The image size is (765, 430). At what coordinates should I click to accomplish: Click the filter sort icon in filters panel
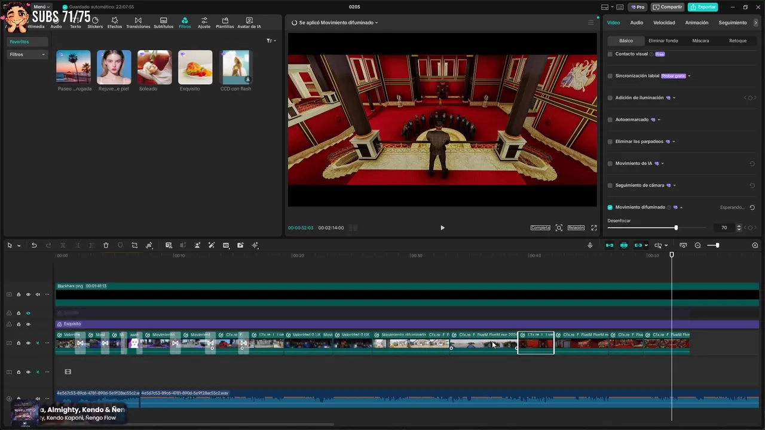(271, 41)
